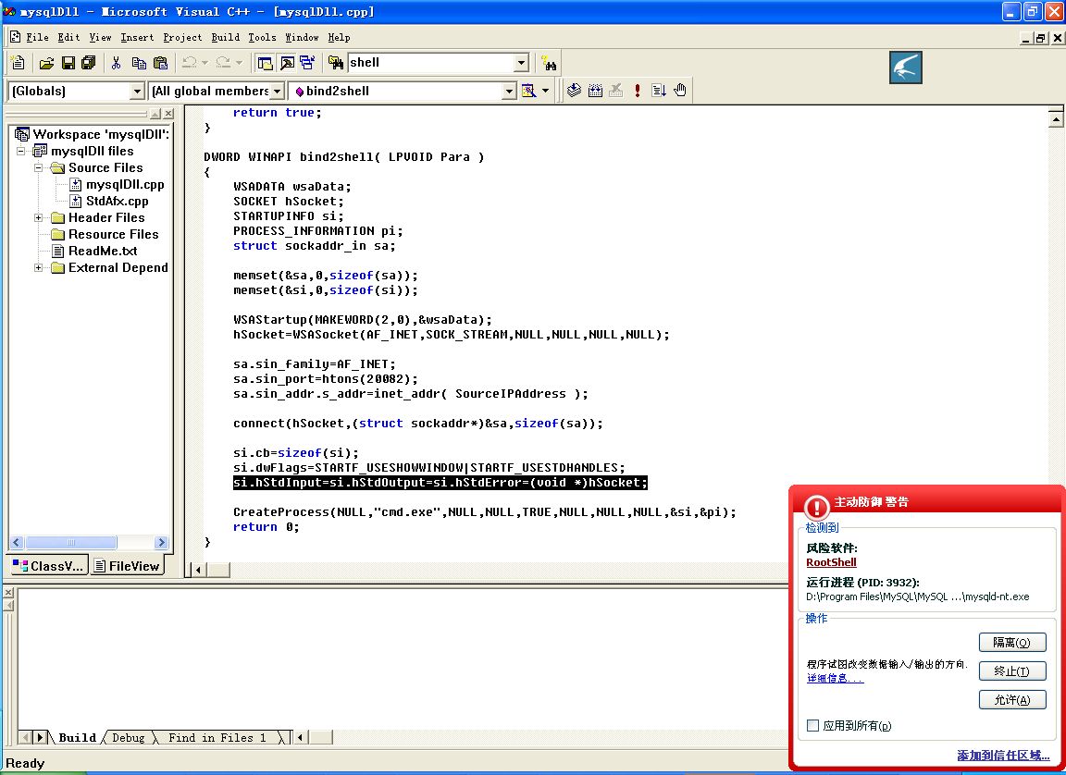
Task: Click the 允许(A) allow button
Action: pos(1012,699)
